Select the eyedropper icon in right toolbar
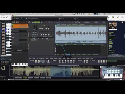Viewport: 125px width, 94px height. [x=118, y=17]
